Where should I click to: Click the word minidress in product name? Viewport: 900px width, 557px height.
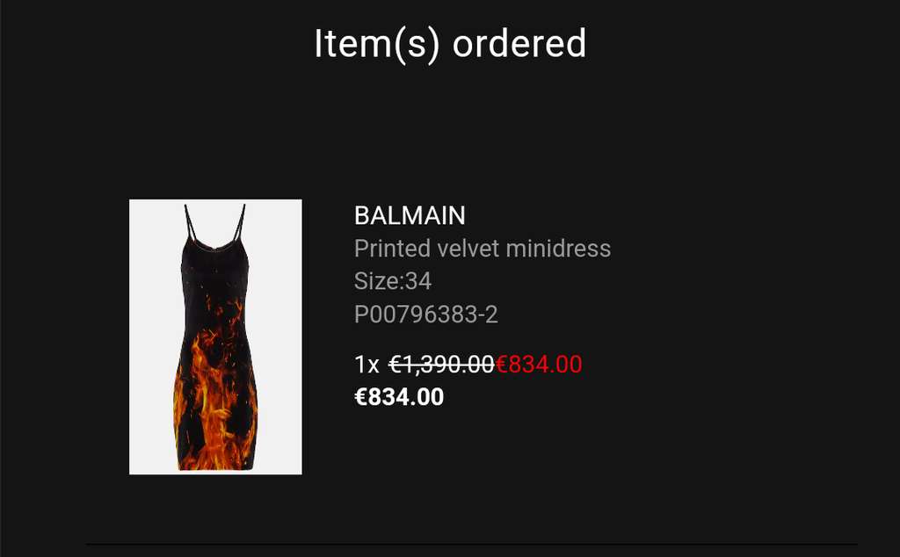[x=558, y=249]
